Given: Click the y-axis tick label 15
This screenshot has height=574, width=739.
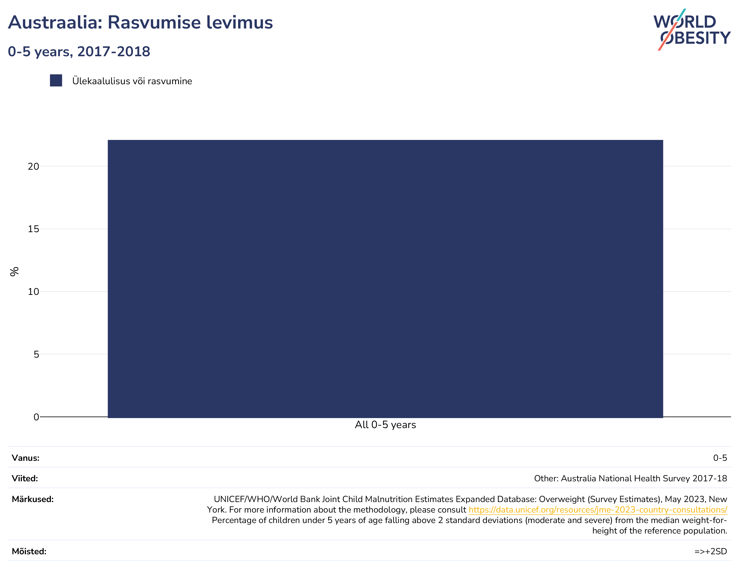Looking at the screenshot, I should coord(33,229).
